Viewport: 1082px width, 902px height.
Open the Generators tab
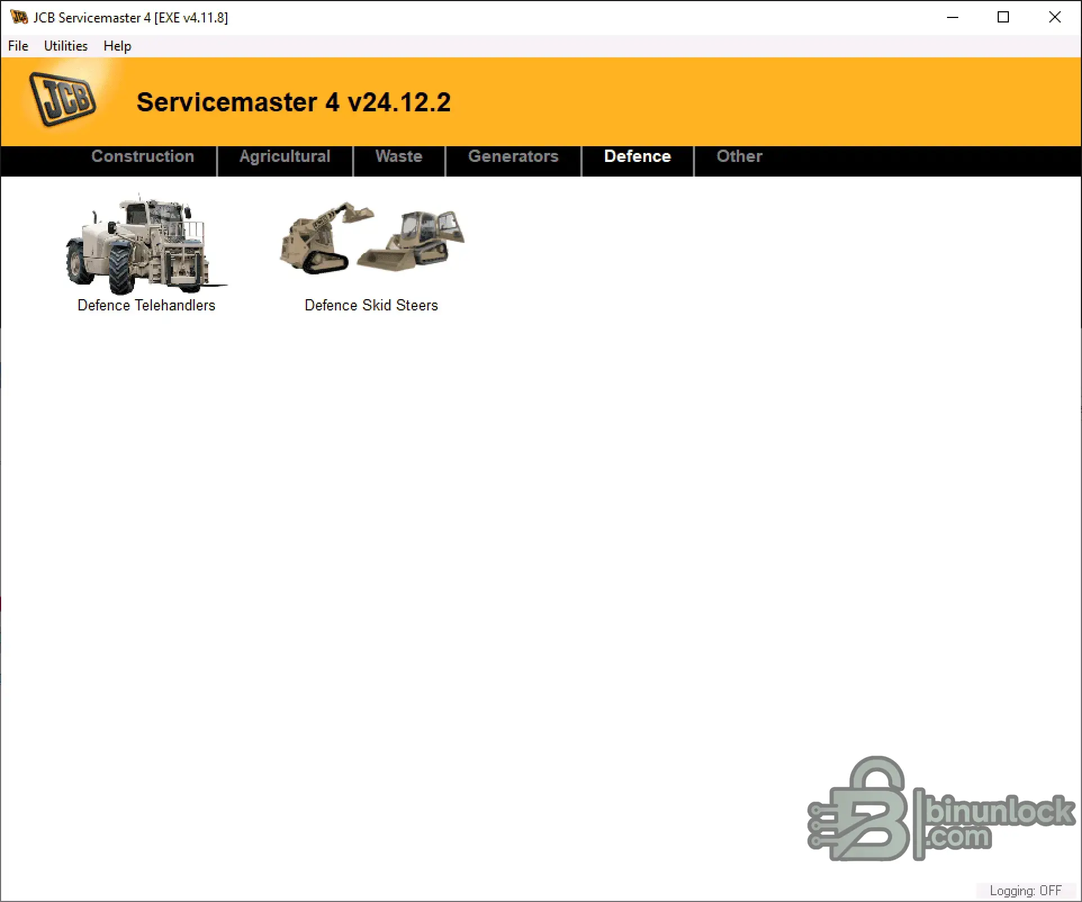point(513,156)
